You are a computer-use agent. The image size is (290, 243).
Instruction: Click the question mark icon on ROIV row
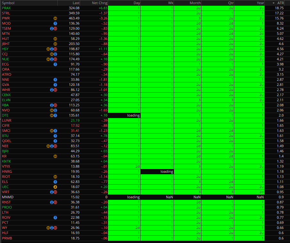pyautogui.click(x=55, y=218)
